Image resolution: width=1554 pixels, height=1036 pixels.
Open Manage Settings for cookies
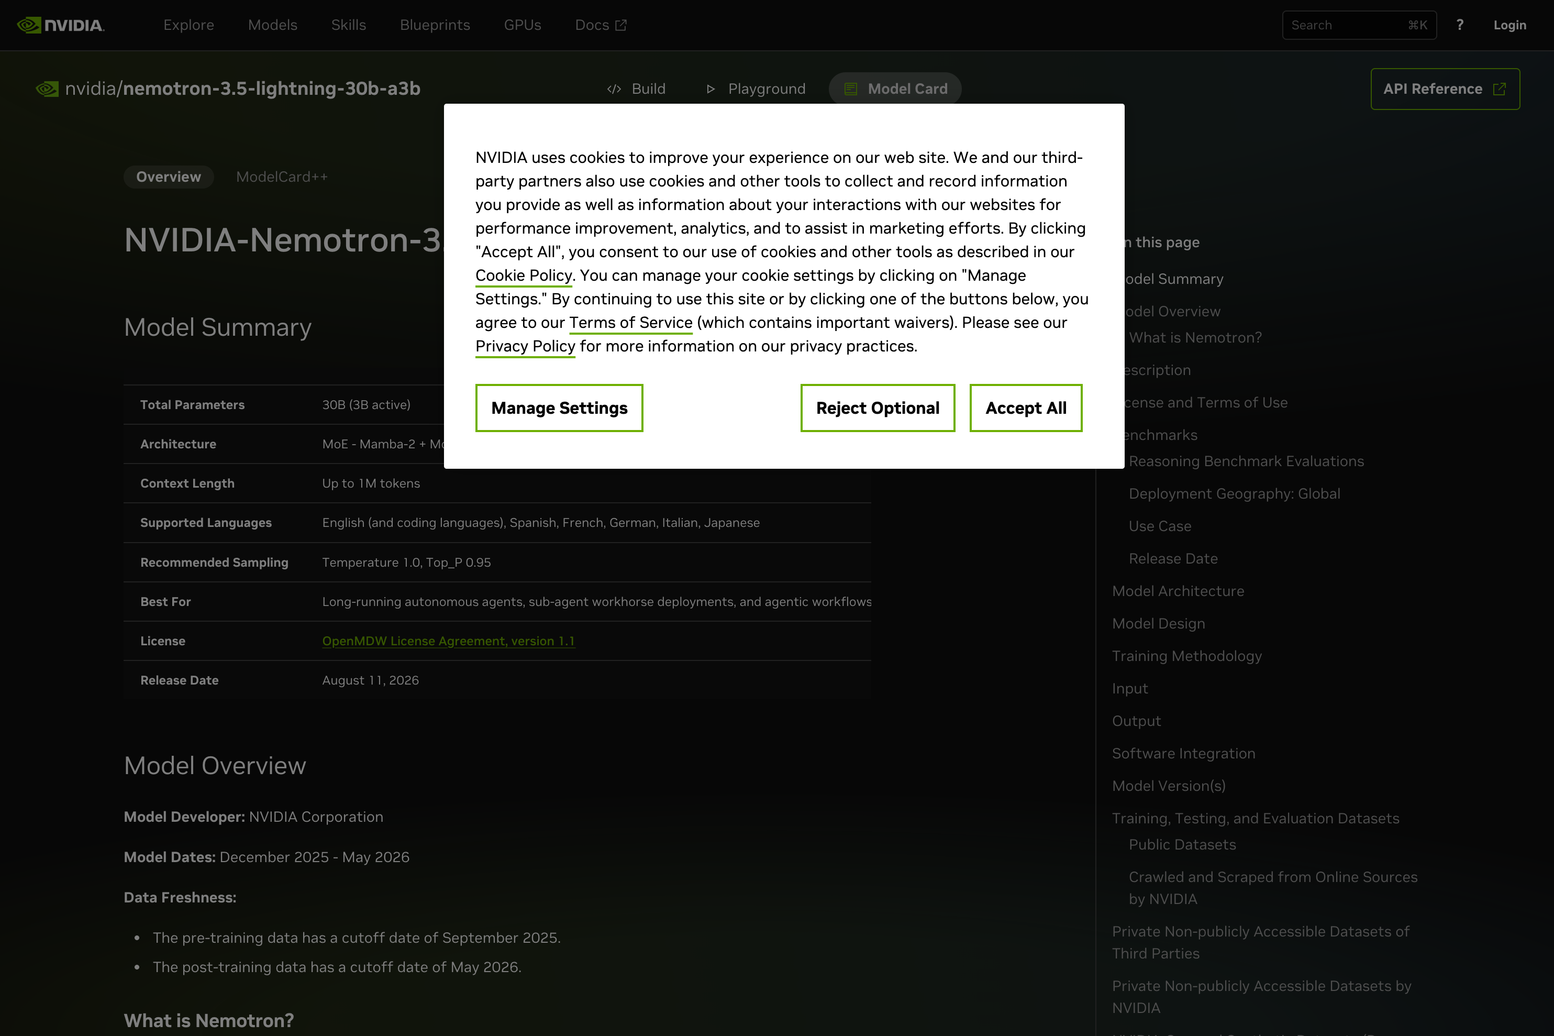click(559, 409)
